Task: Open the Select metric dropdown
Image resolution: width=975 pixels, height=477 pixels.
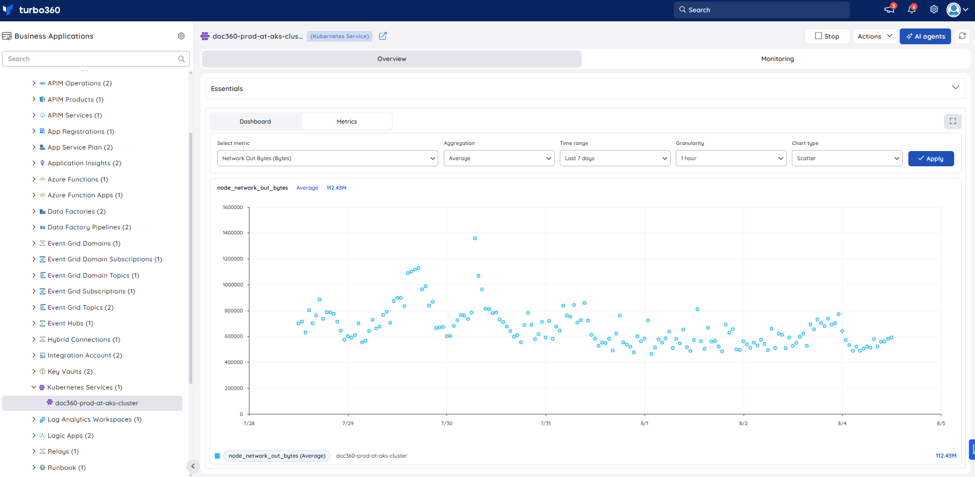Action: [327, 158]
